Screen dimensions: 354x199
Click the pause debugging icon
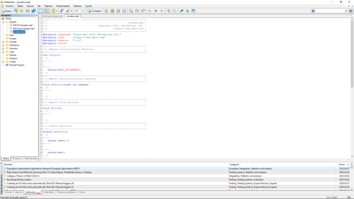118,11
